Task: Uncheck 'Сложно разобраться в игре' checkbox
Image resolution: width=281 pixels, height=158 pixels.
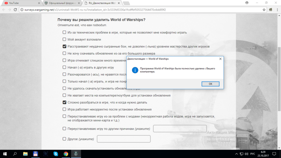Action: [64, 102]
